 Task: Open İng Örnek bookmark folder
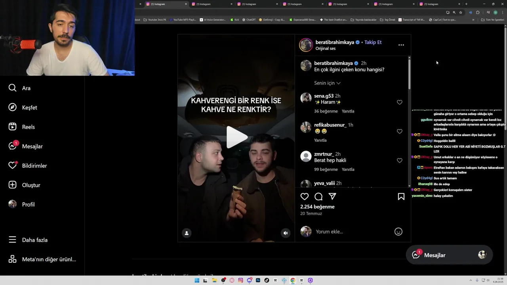387,20
